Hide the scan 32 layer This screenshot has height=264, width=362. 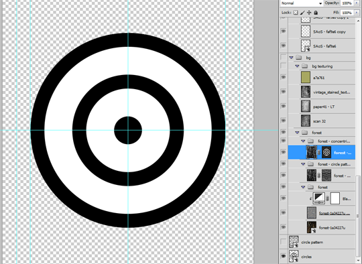(x=284, y=121)
